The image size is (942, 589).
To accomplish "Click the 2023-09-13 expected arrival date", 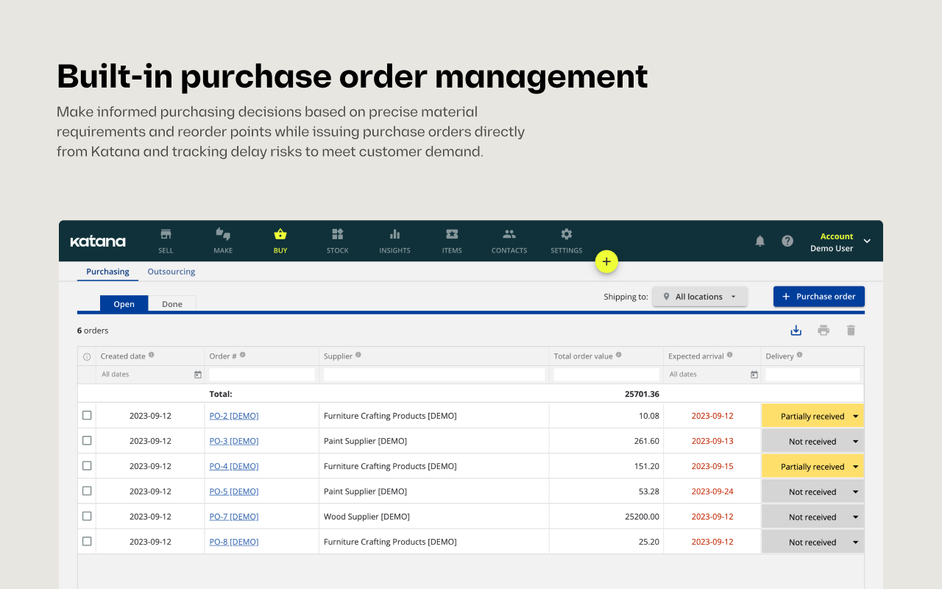I will click(x=712, y=441).
